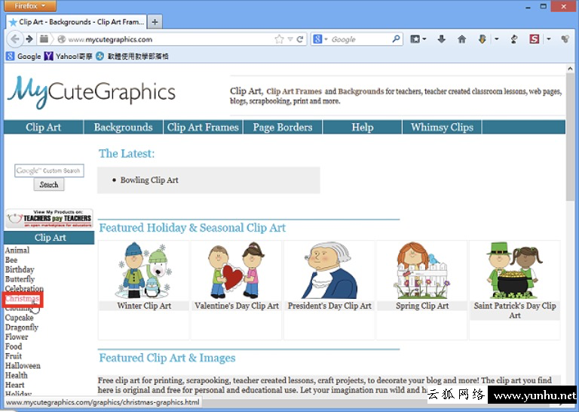Bookmark page with the star icon
The width and height of the screenshot is (579, 412).
tap(279, 39)
